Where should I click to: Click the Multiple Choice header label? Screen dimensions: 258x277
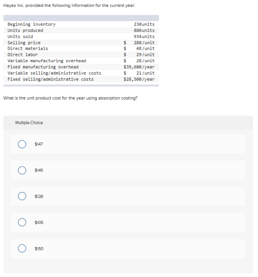click(x=29, y=123)
